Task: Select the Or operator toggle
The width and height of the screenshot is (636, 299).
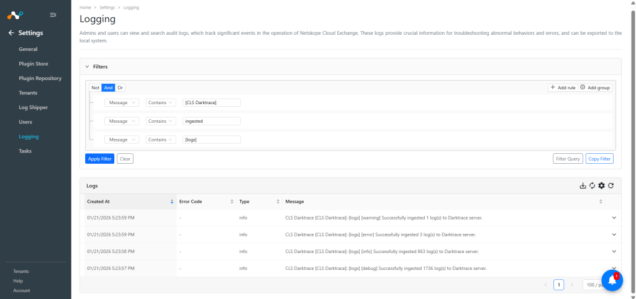Action: tap(120, 87)
